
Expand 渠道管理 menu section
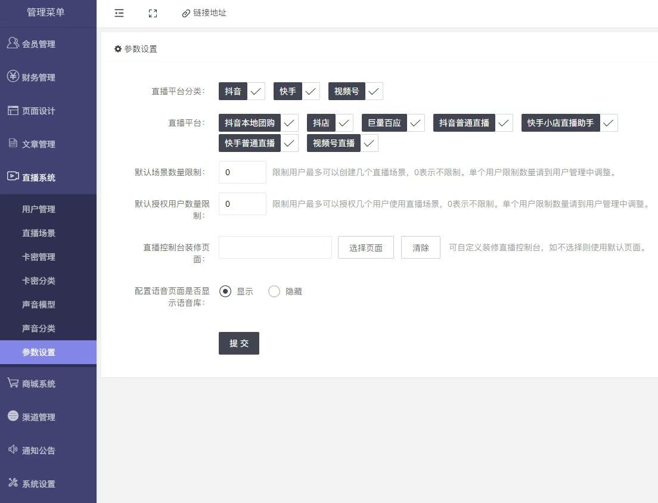click(x=13, y=417)
